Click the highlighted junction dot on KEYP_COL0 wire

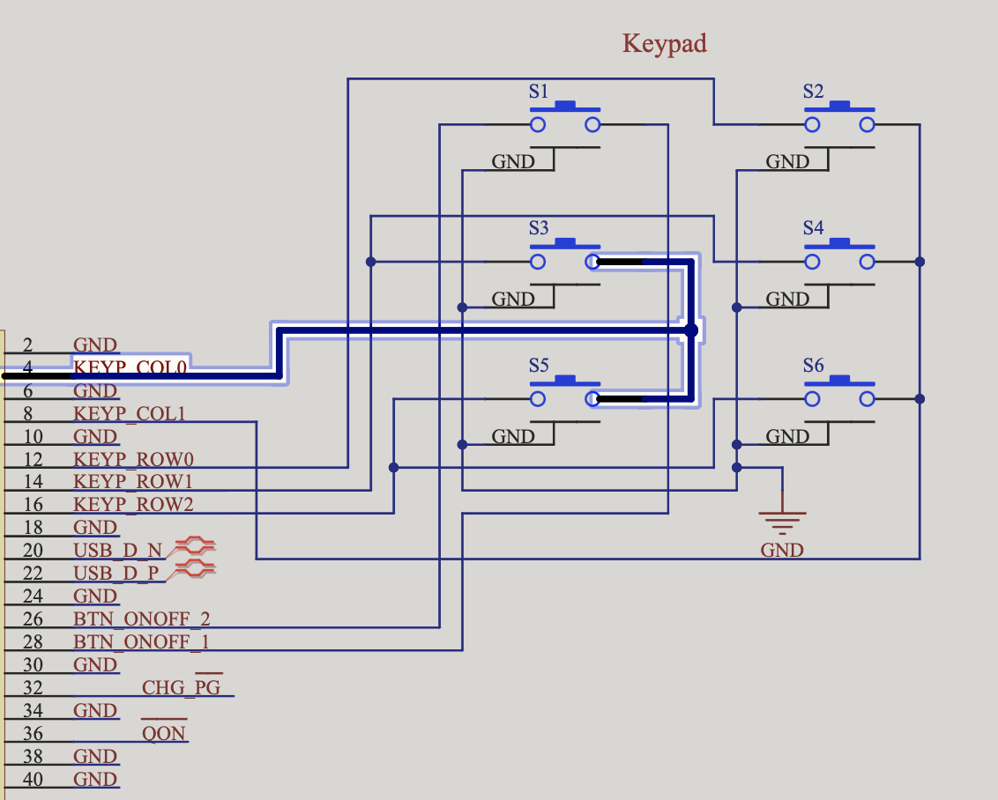[691, 330]
